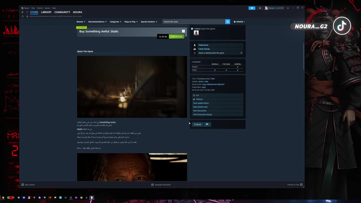361x203 pixels.
Task: Open the NOURA profile tab
Action: click(78, 12)
